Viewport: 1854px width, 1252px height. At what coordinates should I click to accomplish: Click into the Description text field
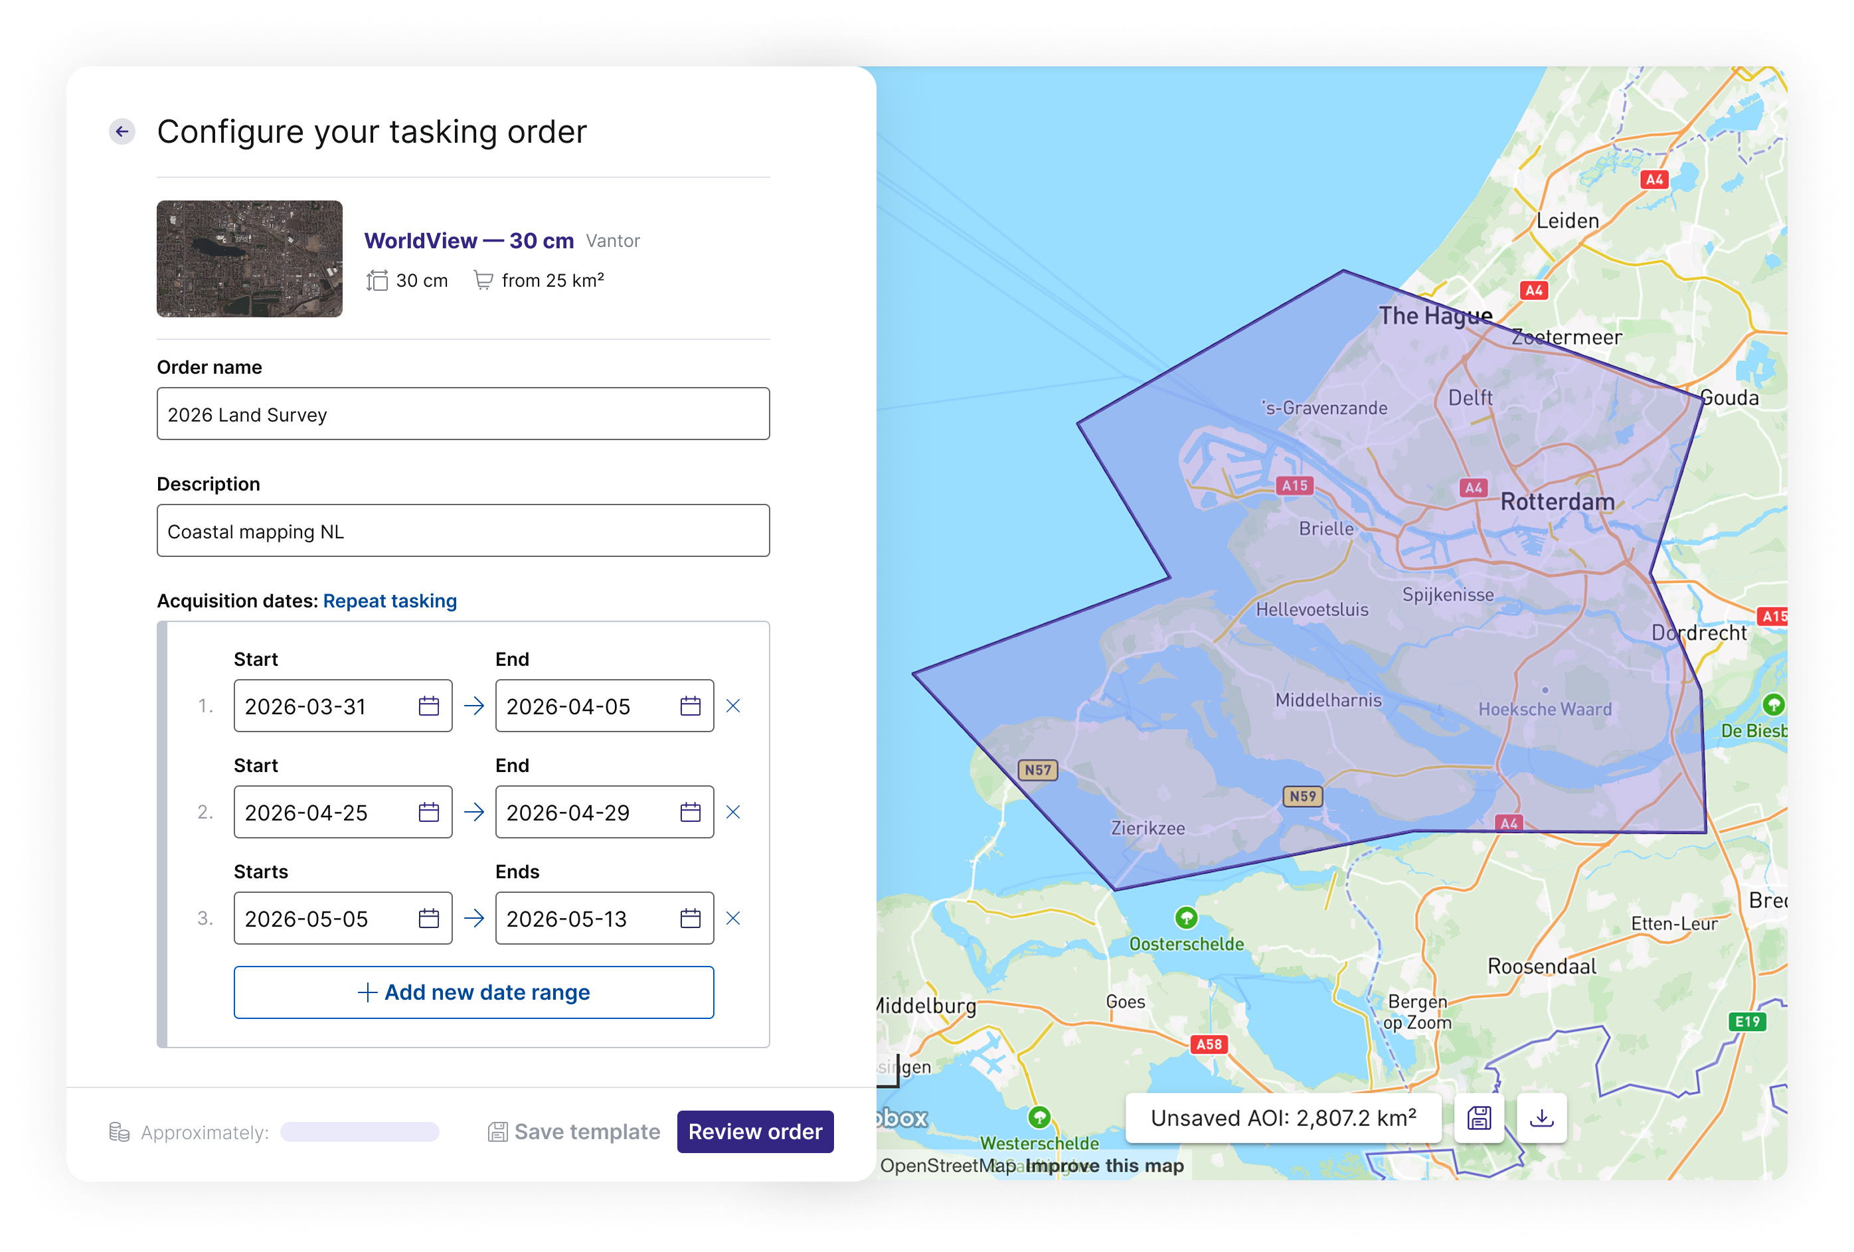(463, 531)
